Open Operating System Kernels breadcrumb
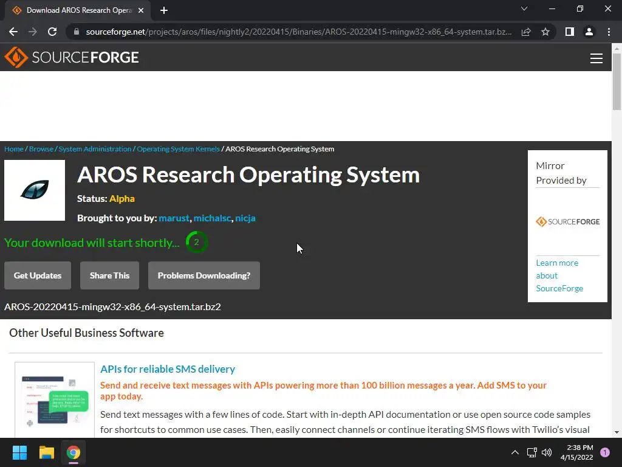Viewport: 622px width, 467px height. point(178,149)
